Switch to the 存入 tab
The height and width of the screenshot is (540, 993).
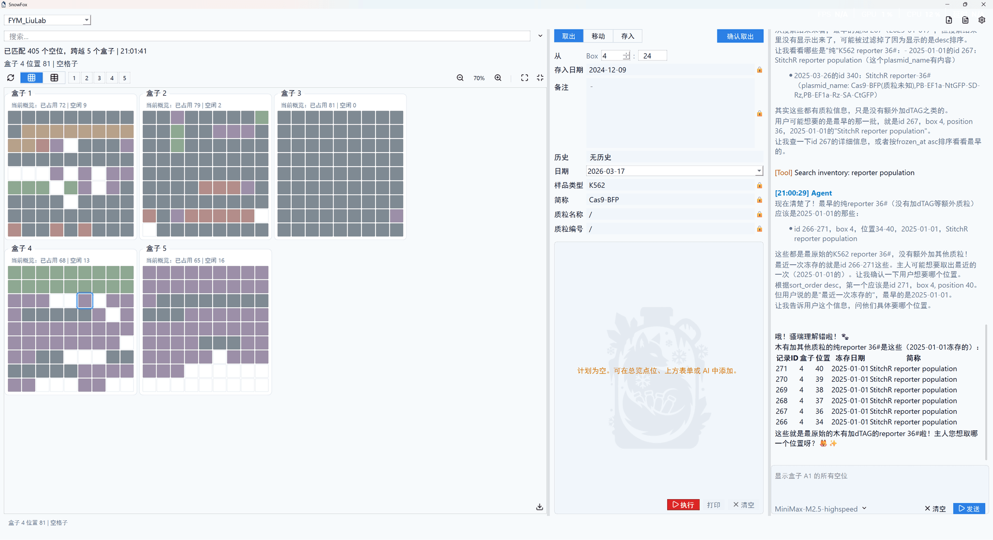coord(627,36)
